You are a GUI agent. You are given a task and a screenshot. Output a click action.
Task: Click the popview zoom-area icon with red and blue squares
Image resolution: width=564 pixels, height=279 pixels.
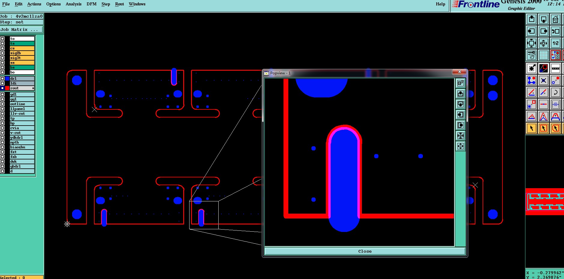(x=544, y=68)
